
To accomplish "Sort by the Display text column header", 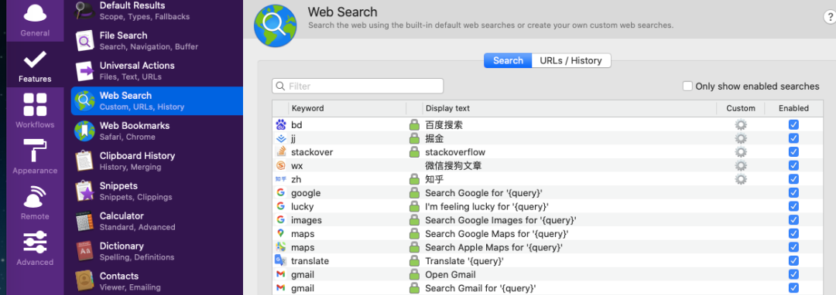I will (x=570, y=108).
